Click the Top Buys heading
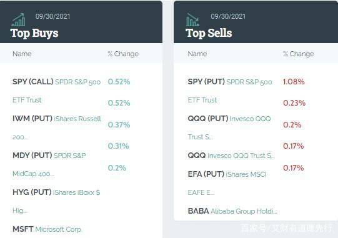The height and width of the screenshot is (238, 338). point(34,33)
